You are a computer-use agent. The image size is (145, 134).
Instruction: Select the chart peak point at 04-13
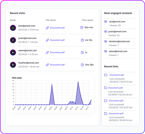(78, 82)
